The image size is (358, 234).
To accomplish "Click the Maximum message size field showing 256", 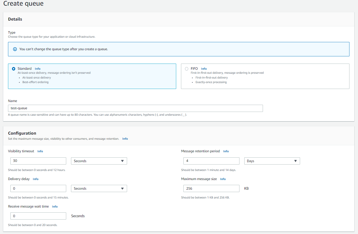I will [211, 188].
